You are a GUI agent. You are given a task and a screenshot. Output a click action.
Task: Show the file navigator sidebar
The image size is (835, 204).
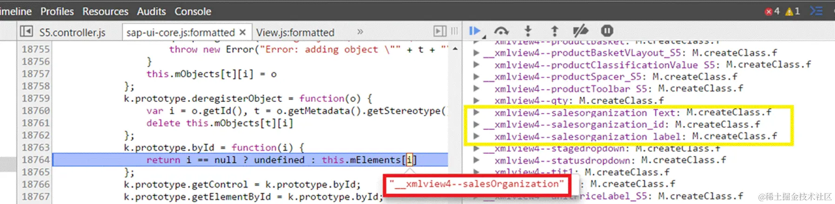tap(27, 32)
